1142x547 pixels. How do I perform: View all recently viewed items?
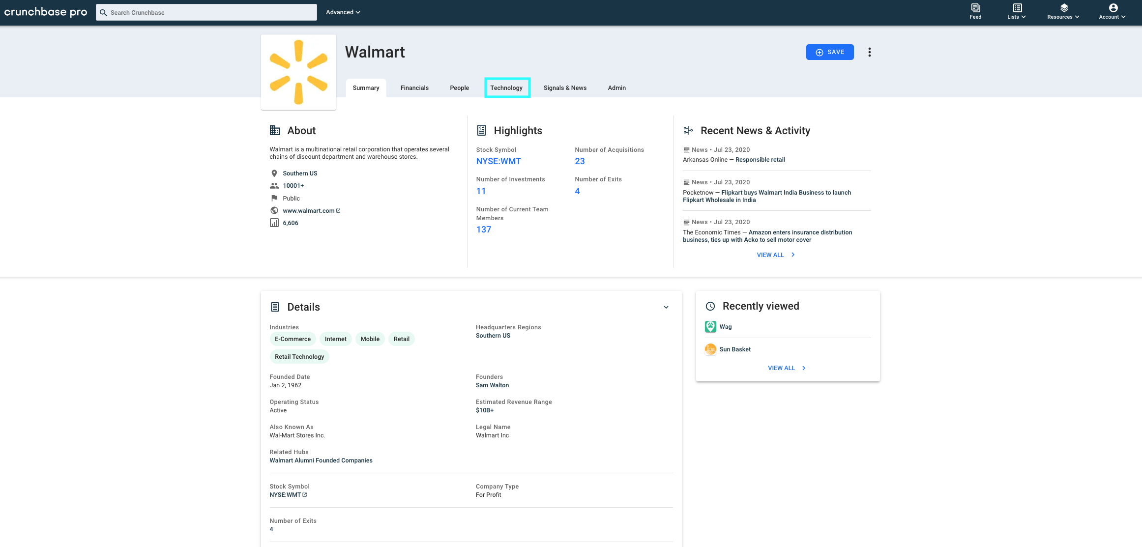(x=781, y=368)
